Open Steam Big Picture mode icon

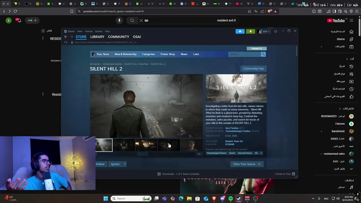(x=276, y=31)
